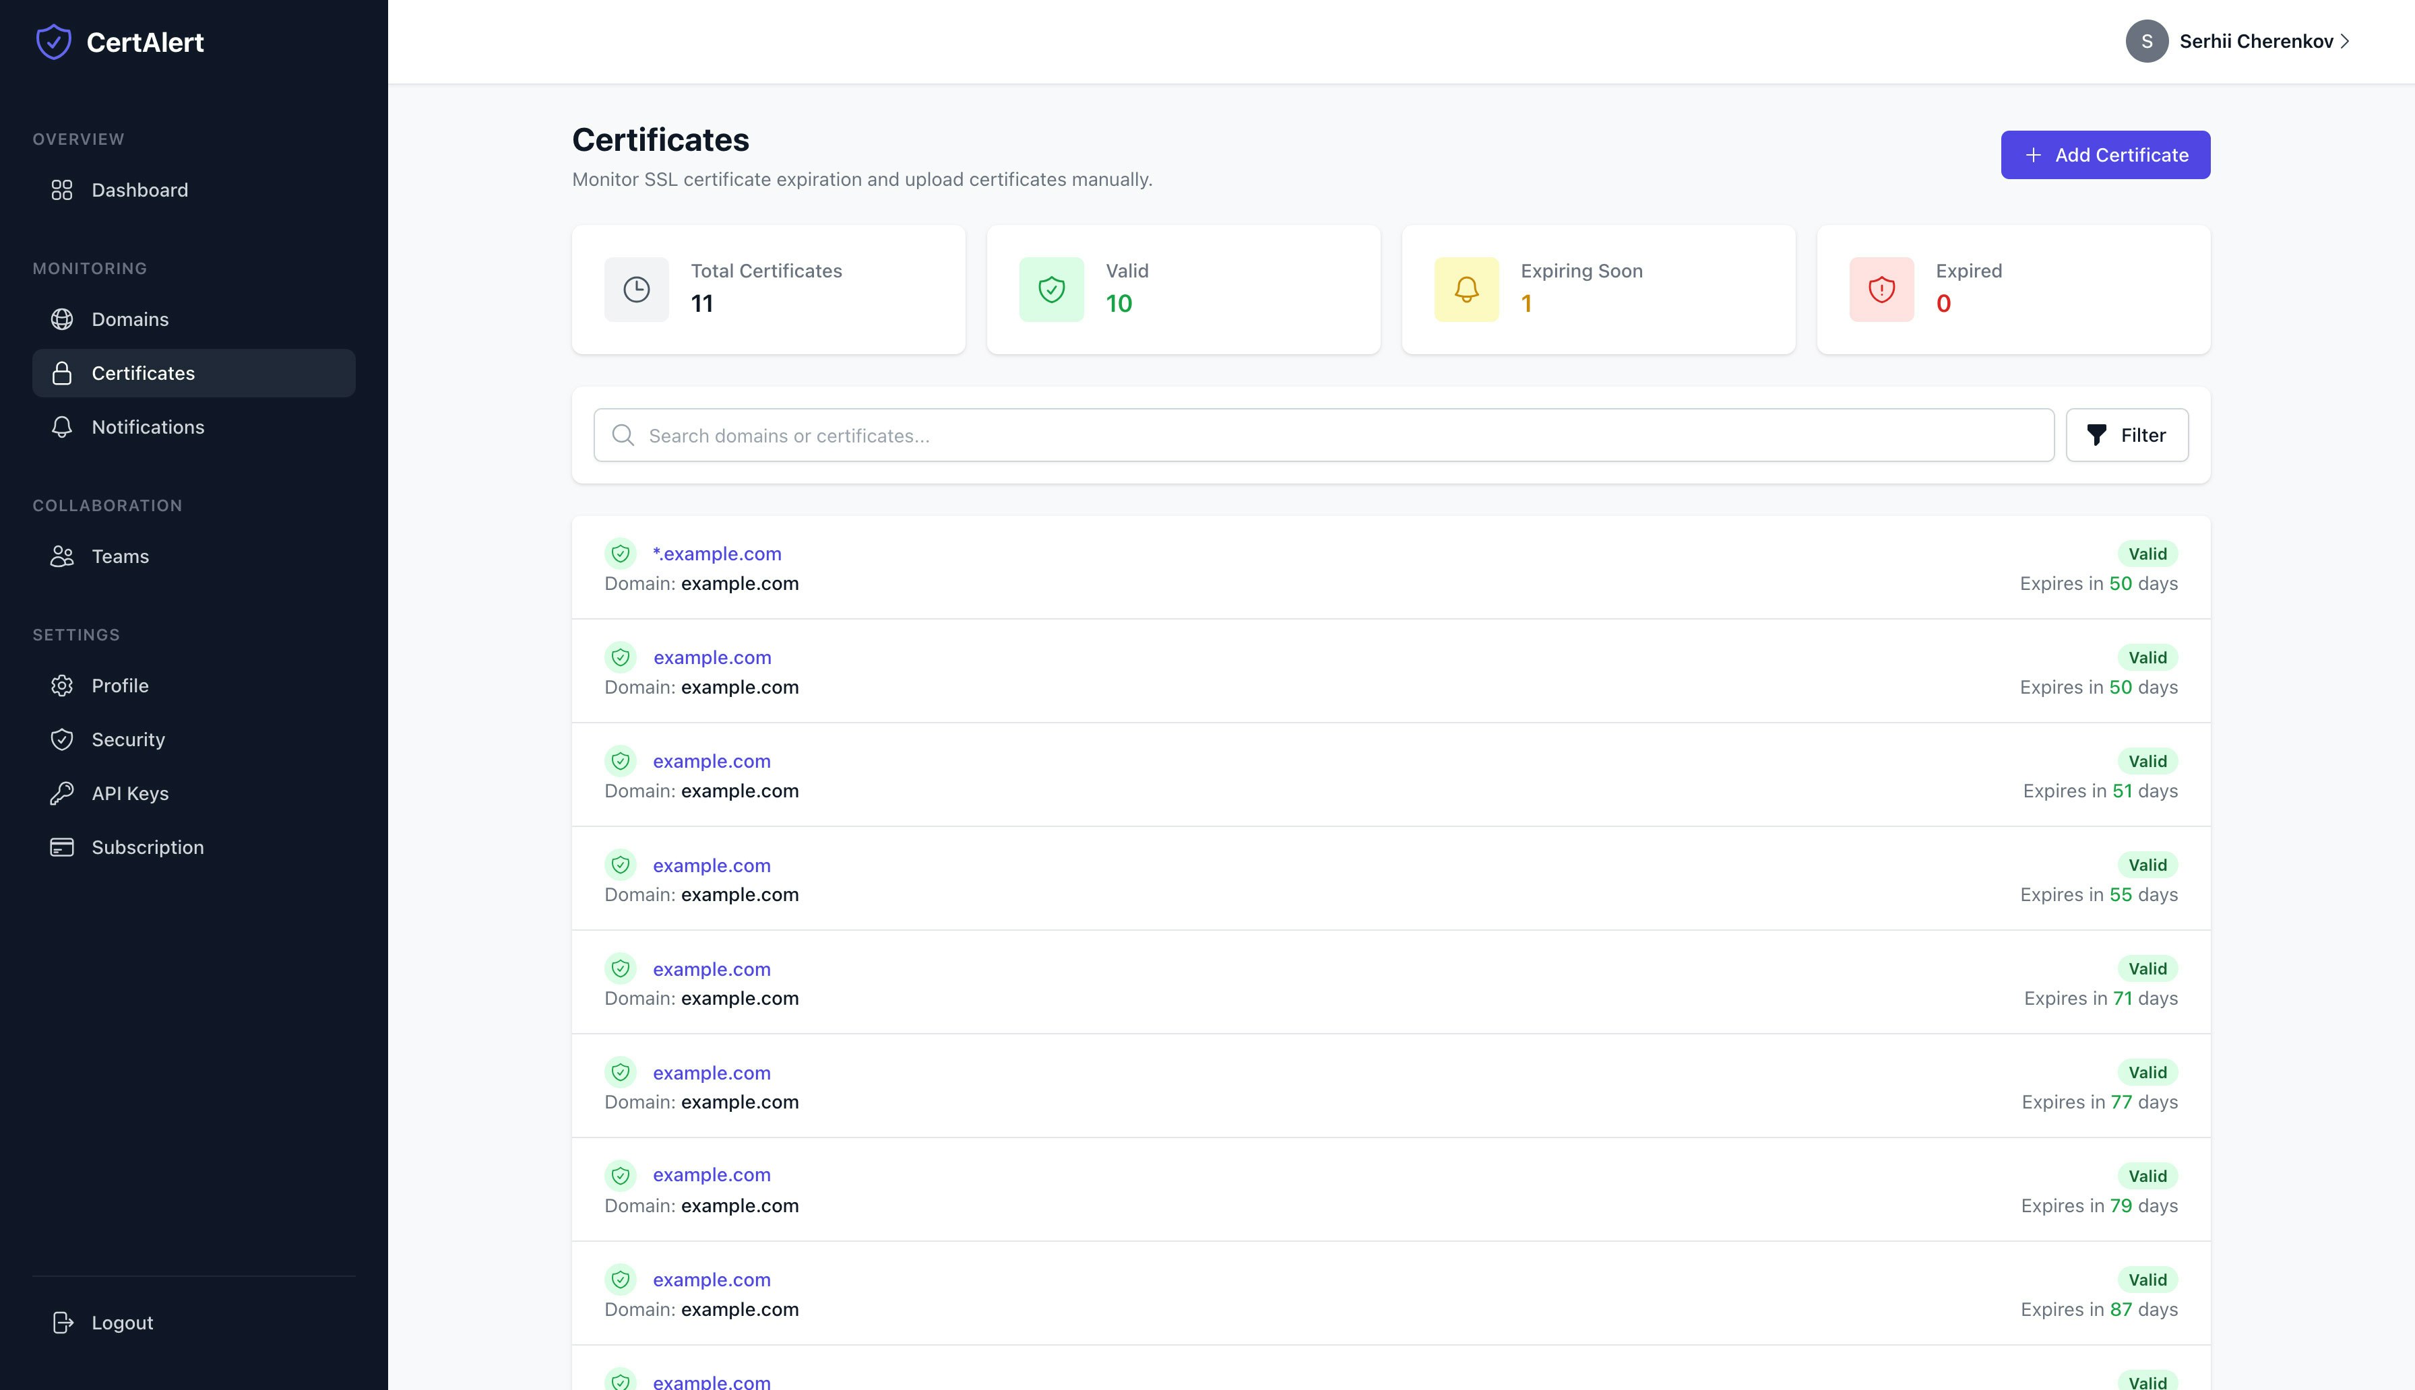Click shield icon of certificate expiring in 51 days

point(621,761)
